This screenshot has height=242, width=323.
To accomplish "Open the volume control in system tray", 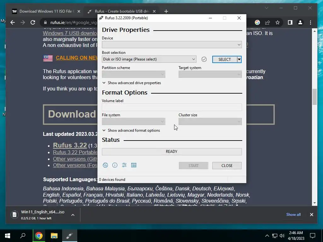I will (x=282, y=236).
